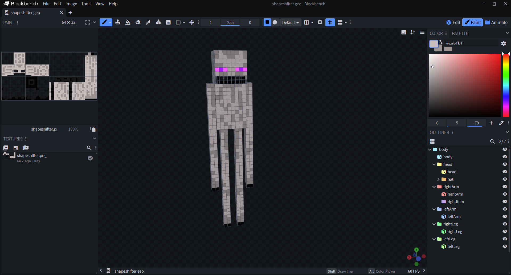
Task: Select the Color Picker eyedropper tool
Action: (x=148, y=22)
